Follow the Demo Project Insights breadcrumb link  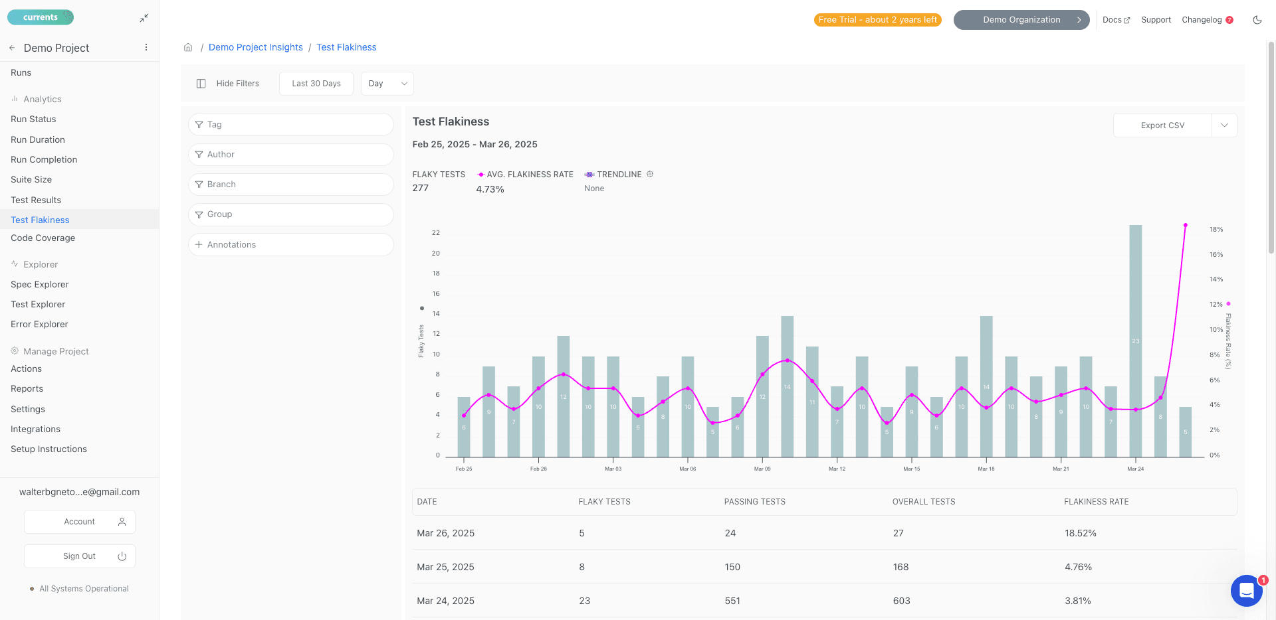(x=256, y=47)
